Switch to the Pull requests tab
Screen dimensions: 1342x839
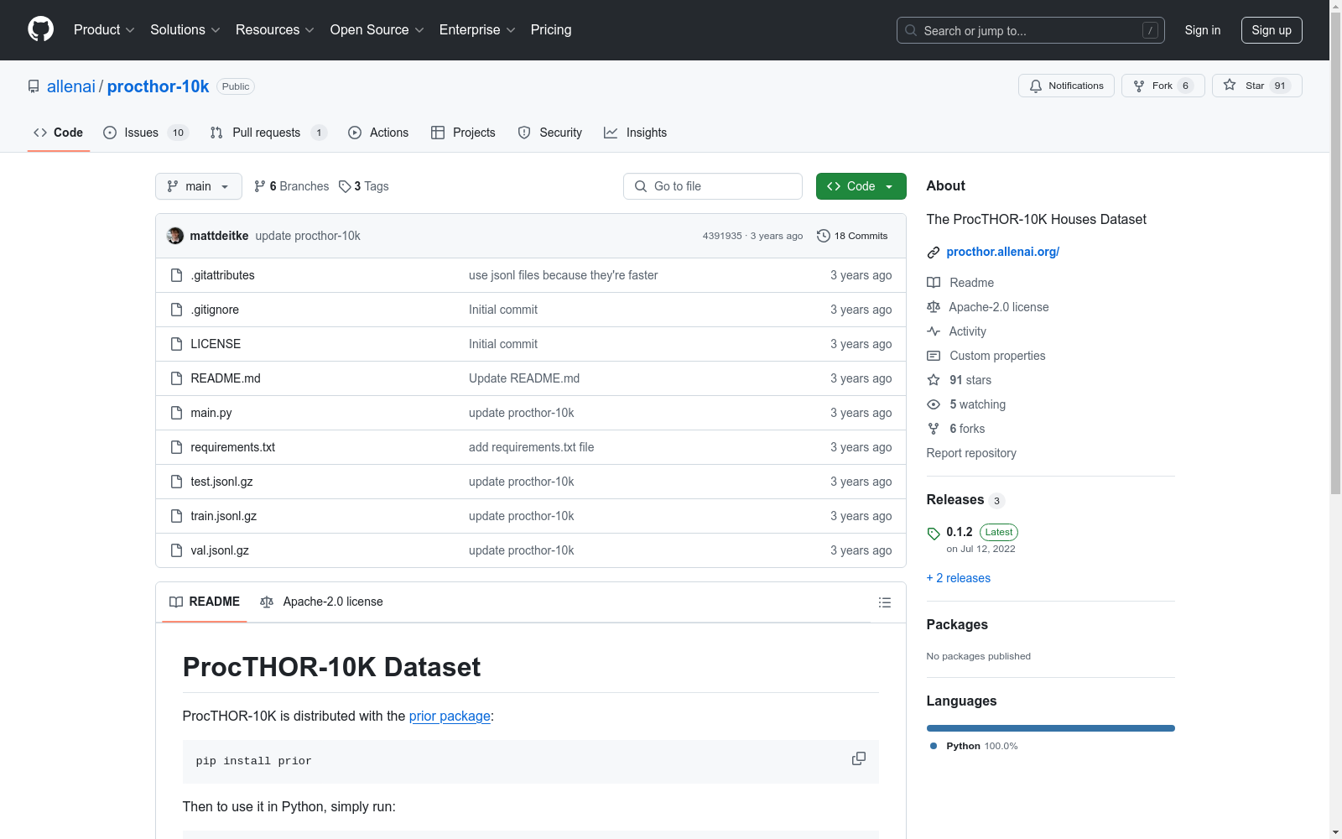click(268, 133)
